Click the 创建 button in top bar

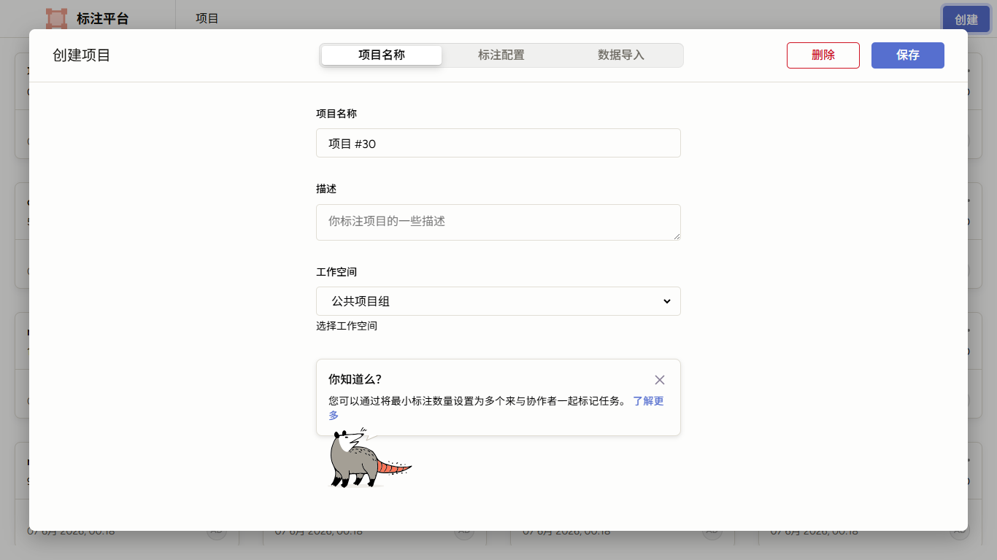click(966, 20)
